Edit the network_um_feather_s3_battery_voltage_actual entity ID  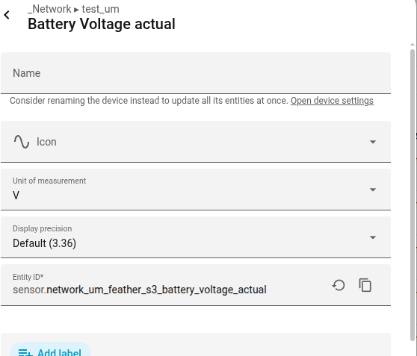tap(156, 290)
